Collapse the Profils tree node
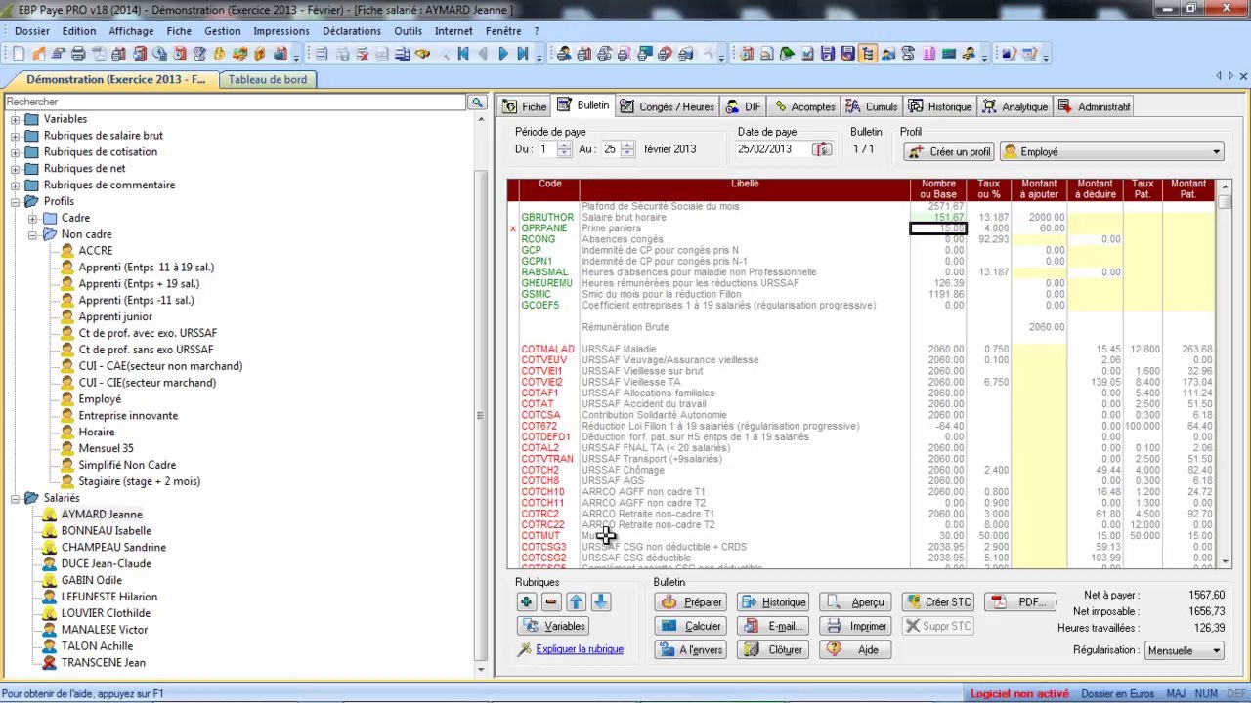This screenshot has height=703, width=1251. tap(16, 202)
